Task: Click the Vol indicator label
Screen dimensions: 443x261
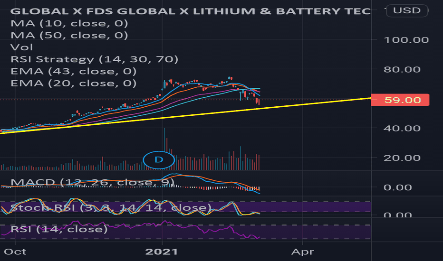Action: [22, 47]
